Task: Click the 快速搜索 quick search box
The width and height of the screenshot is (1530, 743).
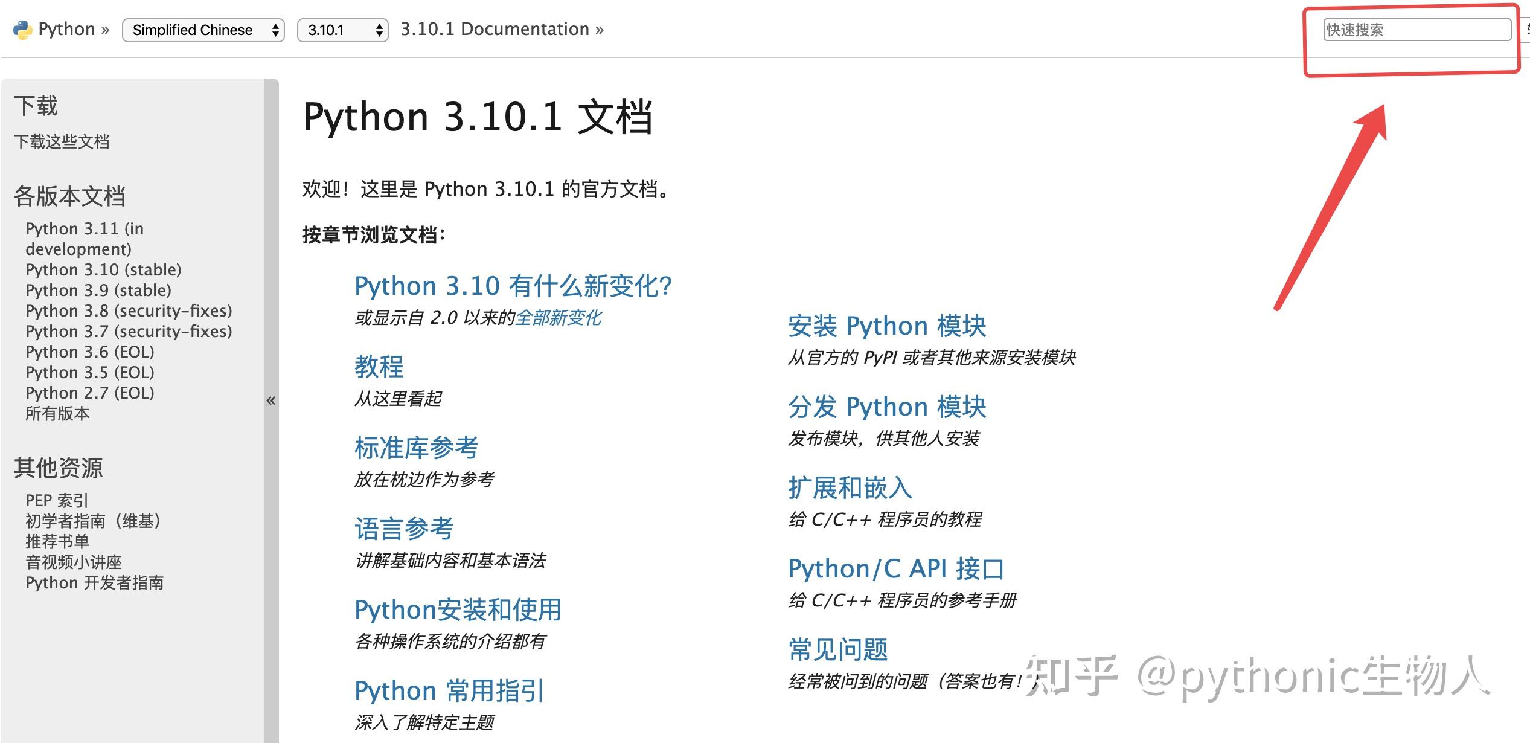Action: [1414, 29]
